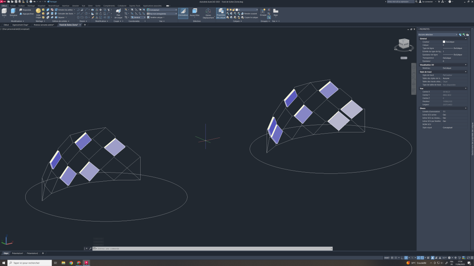Click the Grouper icon in ribbon
This screenshot has width=474, height=266.
(x=263, y=11)
